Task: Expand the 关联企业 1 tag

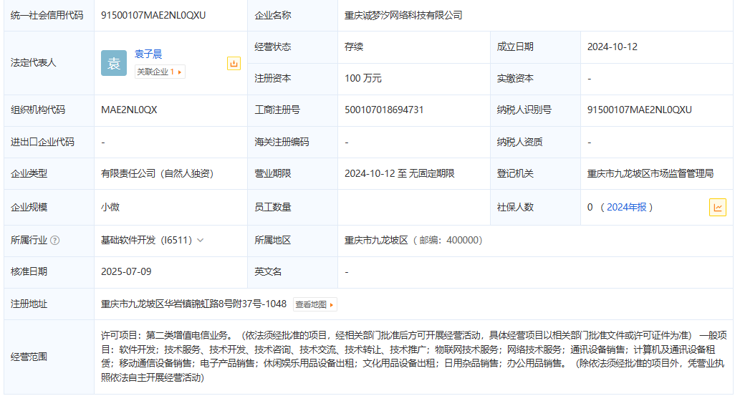Action: coord(160,72)
